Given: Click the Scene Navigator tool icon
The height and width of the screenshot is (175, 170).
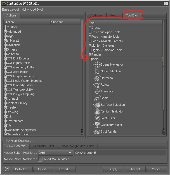Looking at the screenshot, I should point(97,65).
